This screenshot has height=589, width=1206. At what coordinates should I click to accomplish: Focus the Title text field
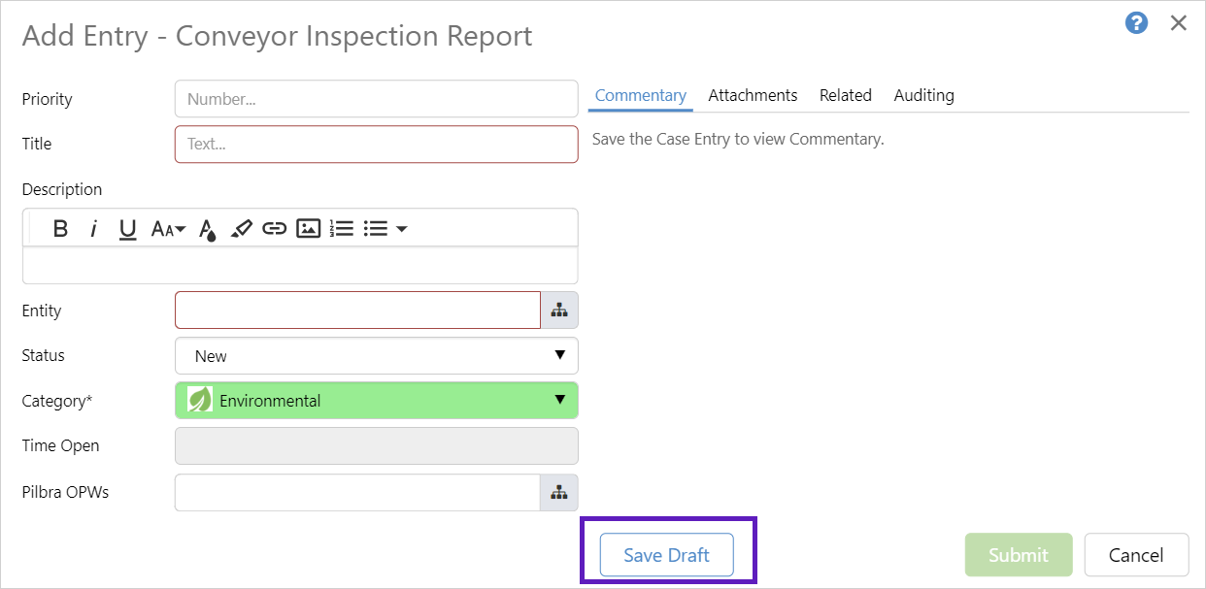coord(376,144)
